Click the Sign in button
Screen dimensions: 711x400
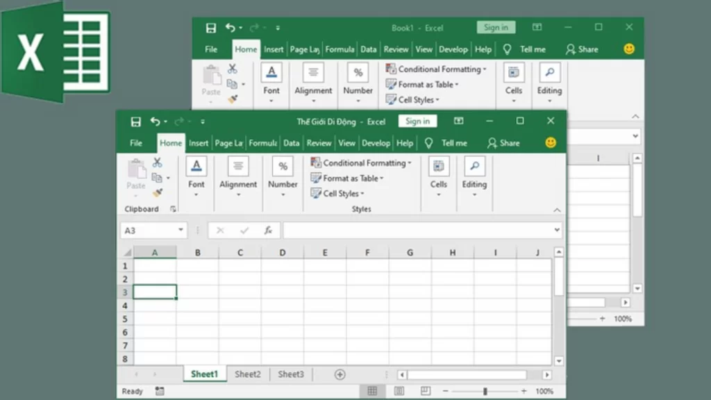tap(417, 120)
